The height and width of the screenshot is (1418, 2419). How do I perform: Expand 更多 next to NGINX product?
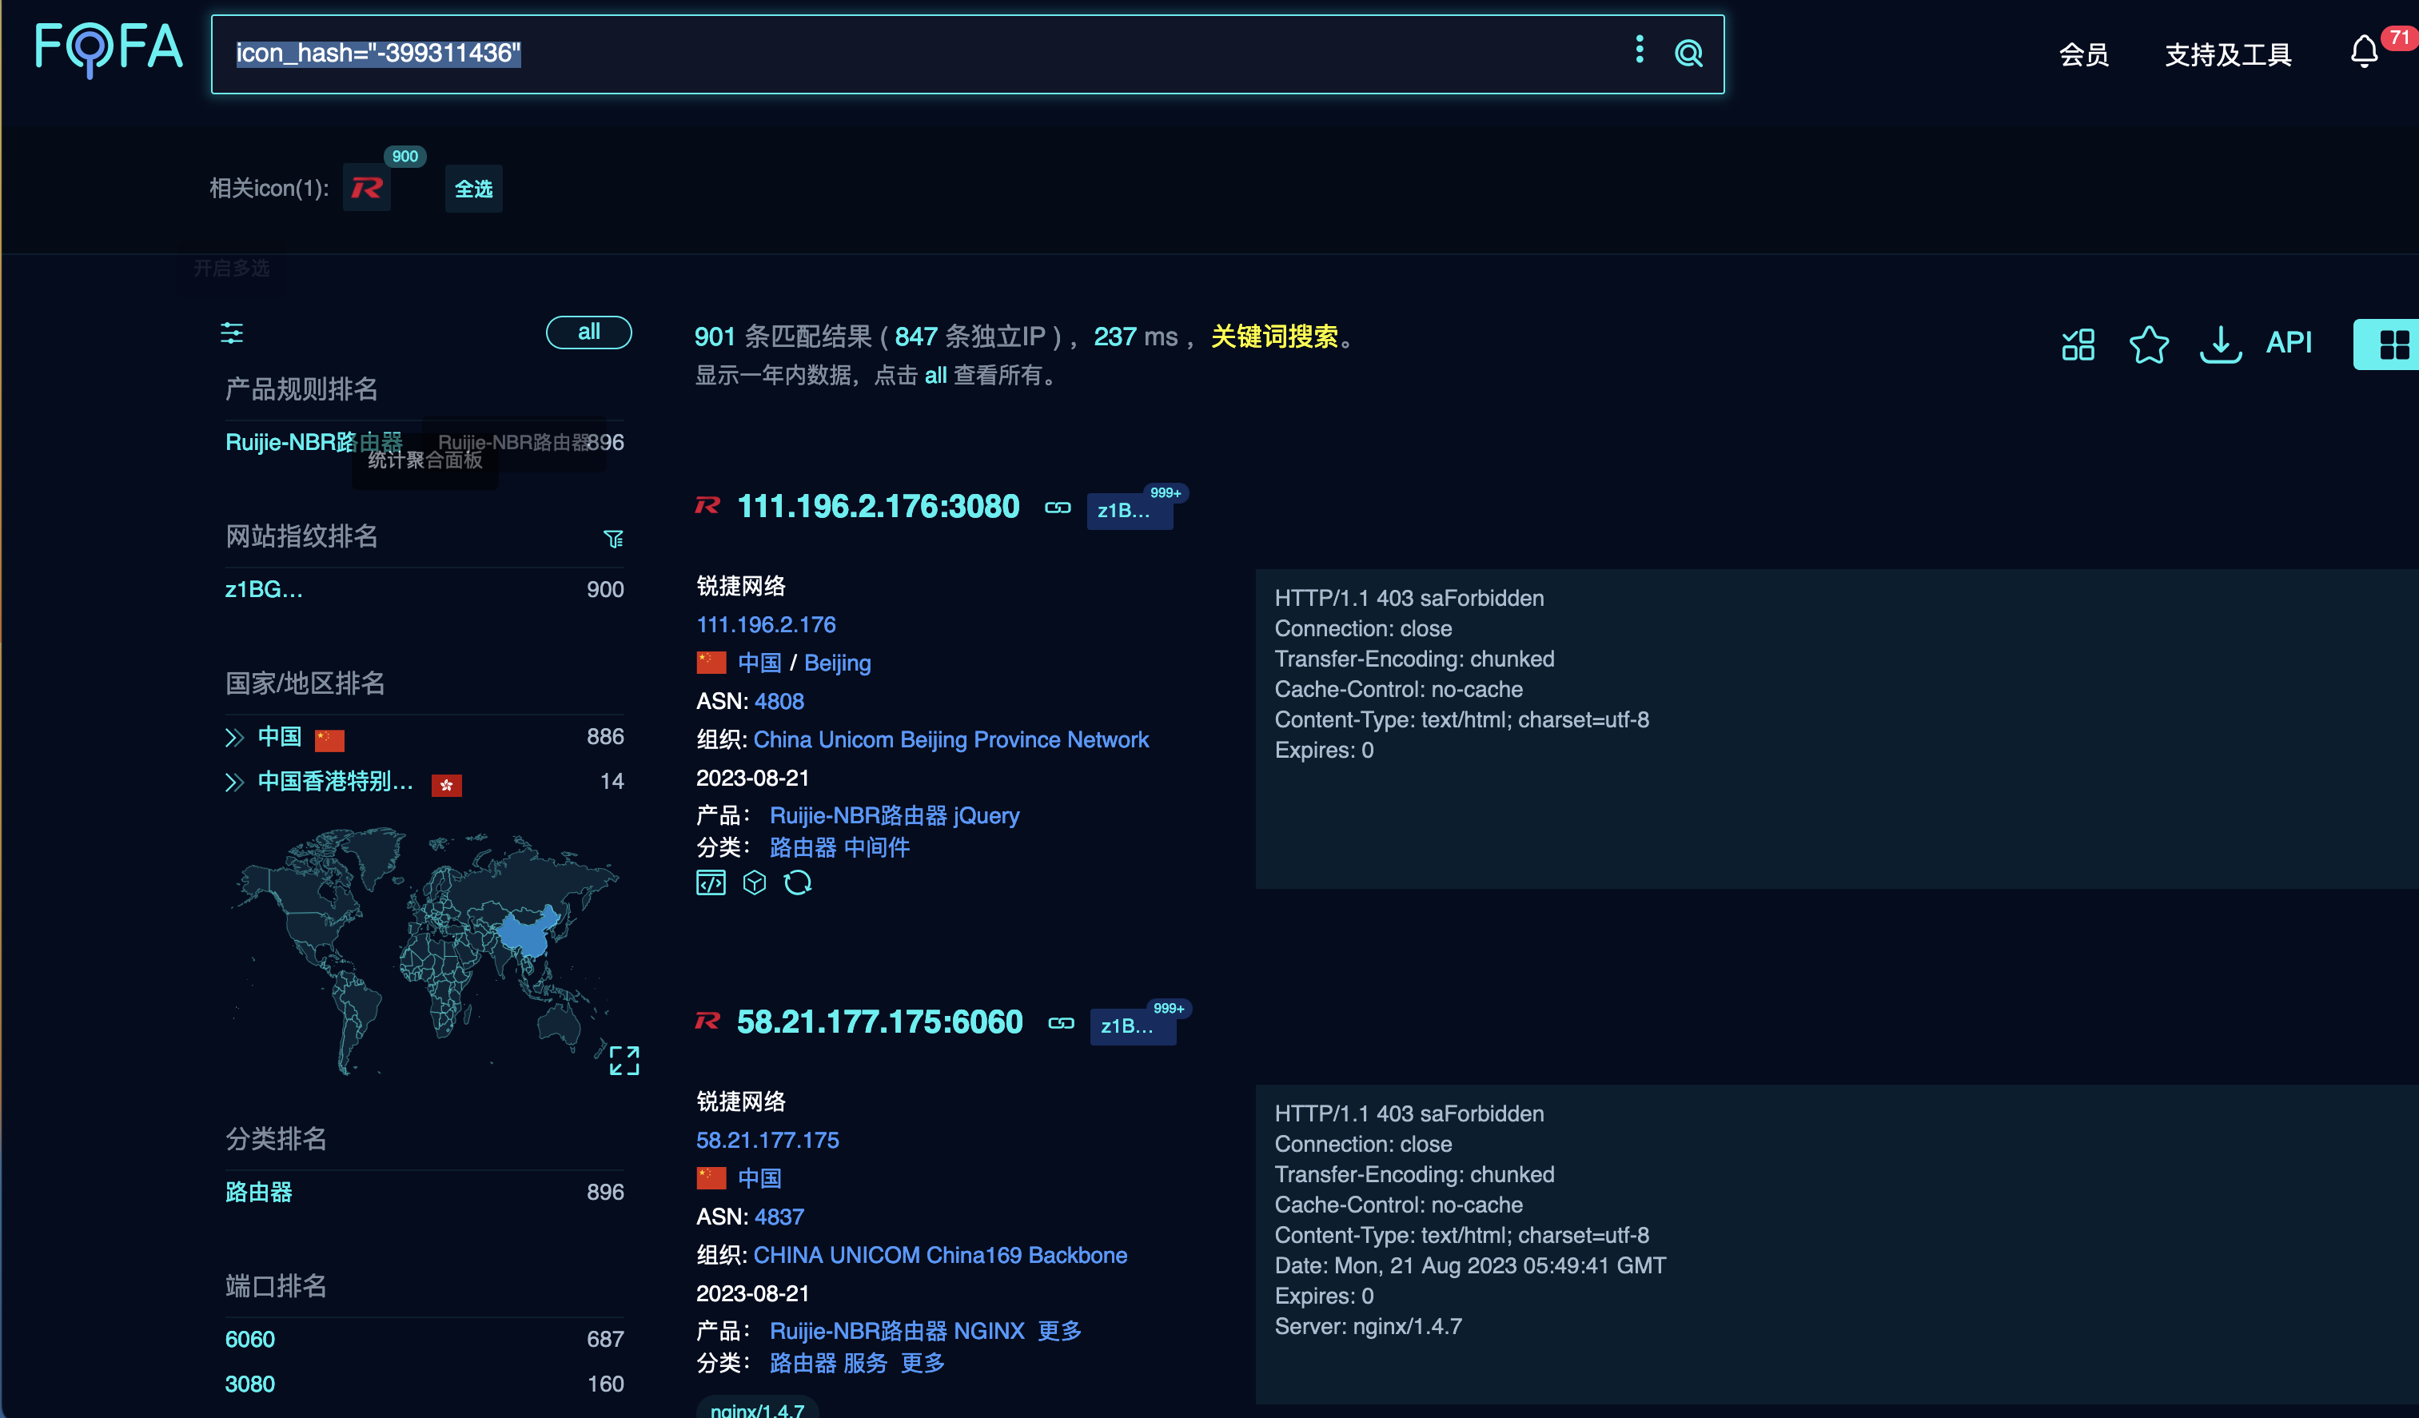tap(1060, 1331)
